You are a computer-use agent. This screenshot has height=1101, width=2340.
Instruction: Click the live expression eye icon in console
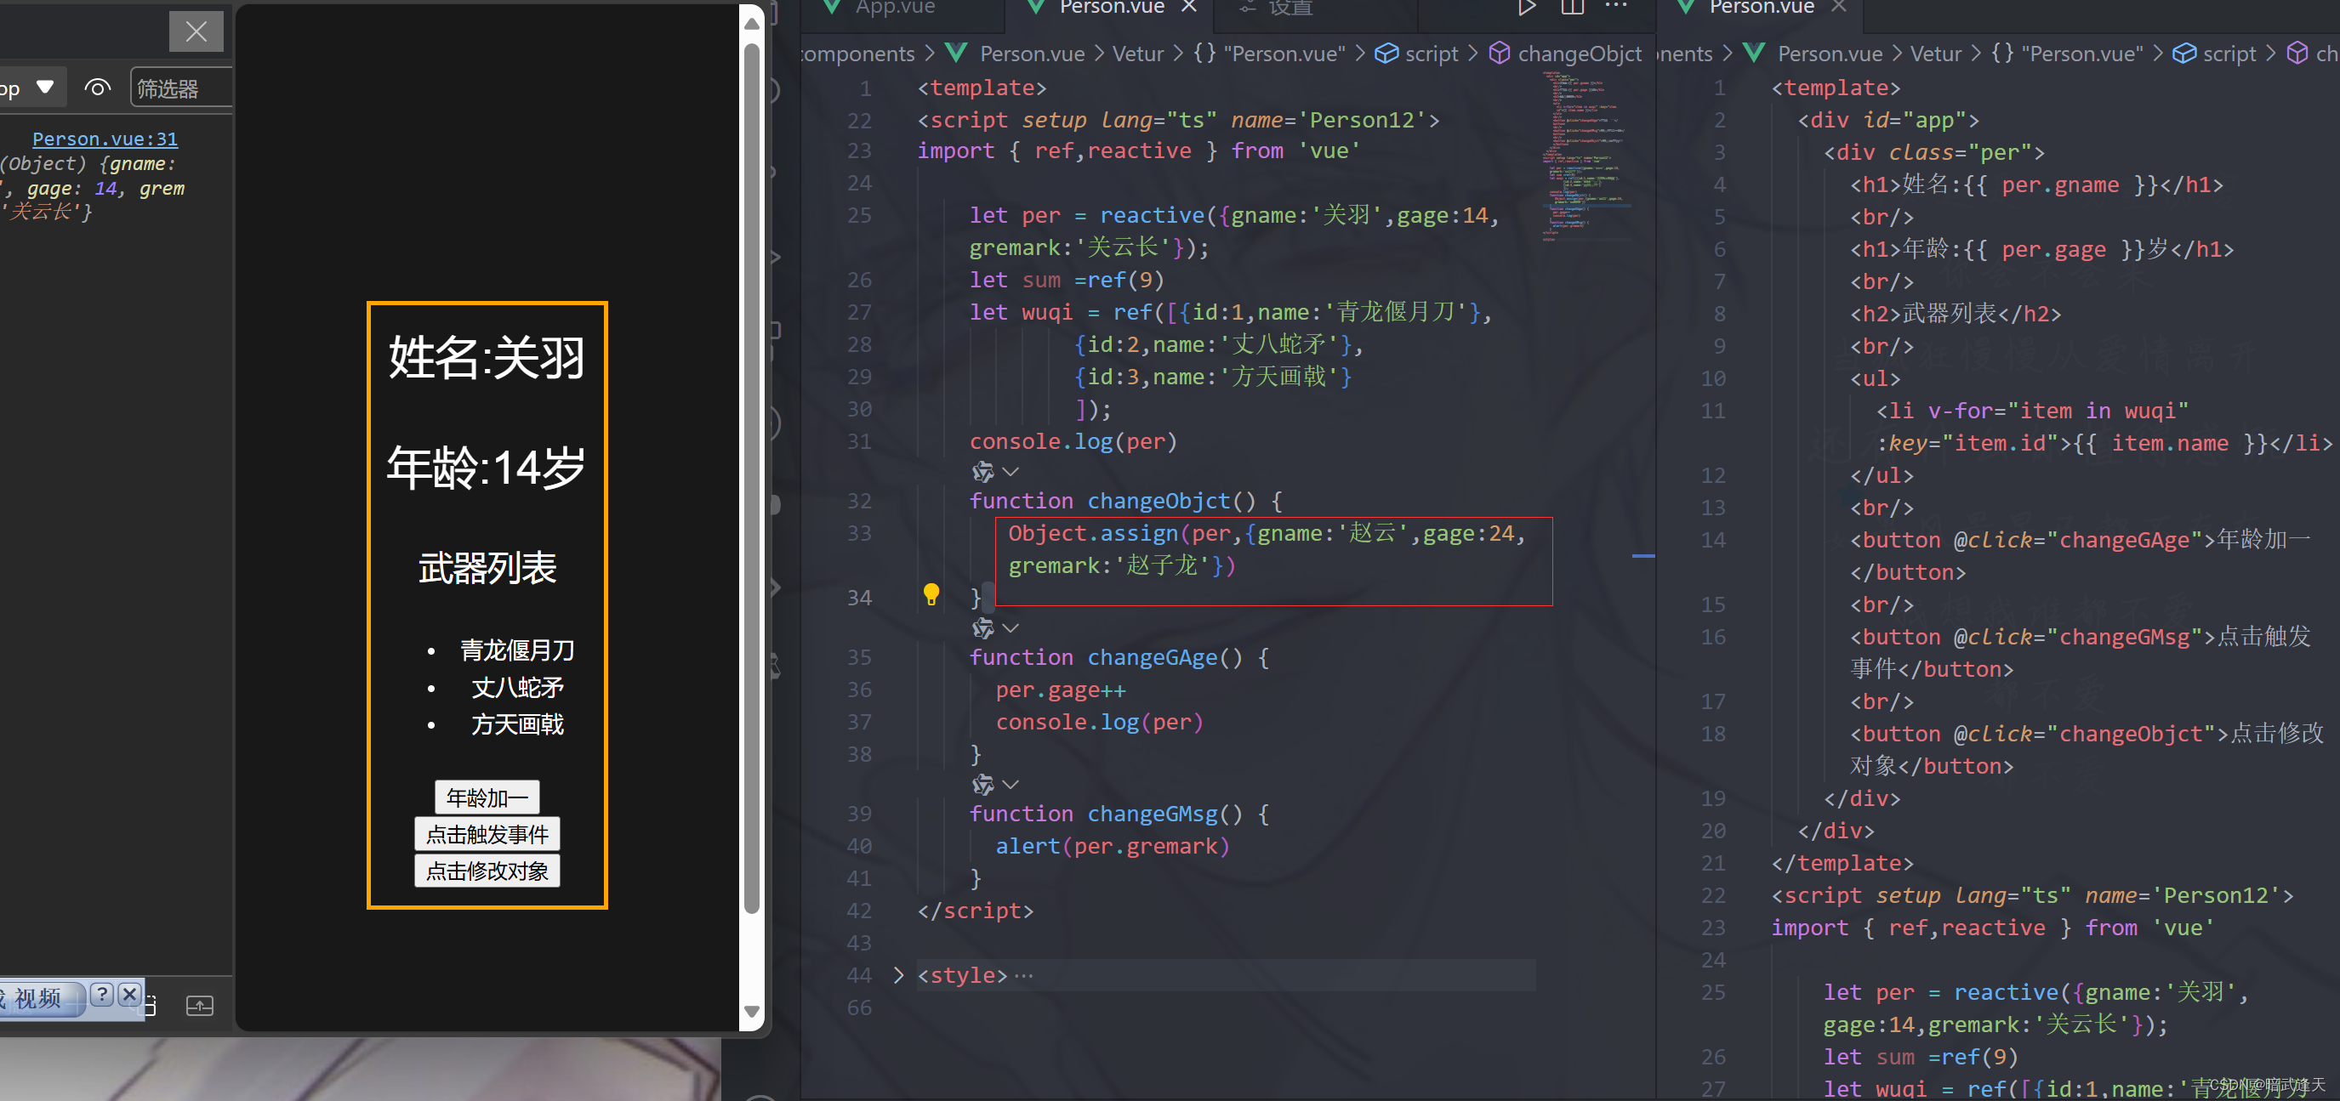tap(97, 88)
